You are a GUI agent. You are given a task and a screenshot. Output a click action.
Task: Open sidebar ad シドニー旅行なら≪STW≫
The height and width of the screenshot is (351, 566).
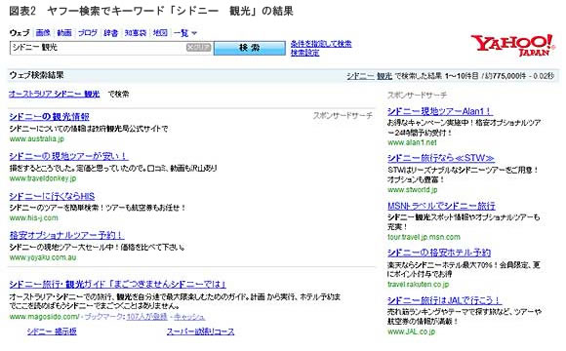click(441, 158)
